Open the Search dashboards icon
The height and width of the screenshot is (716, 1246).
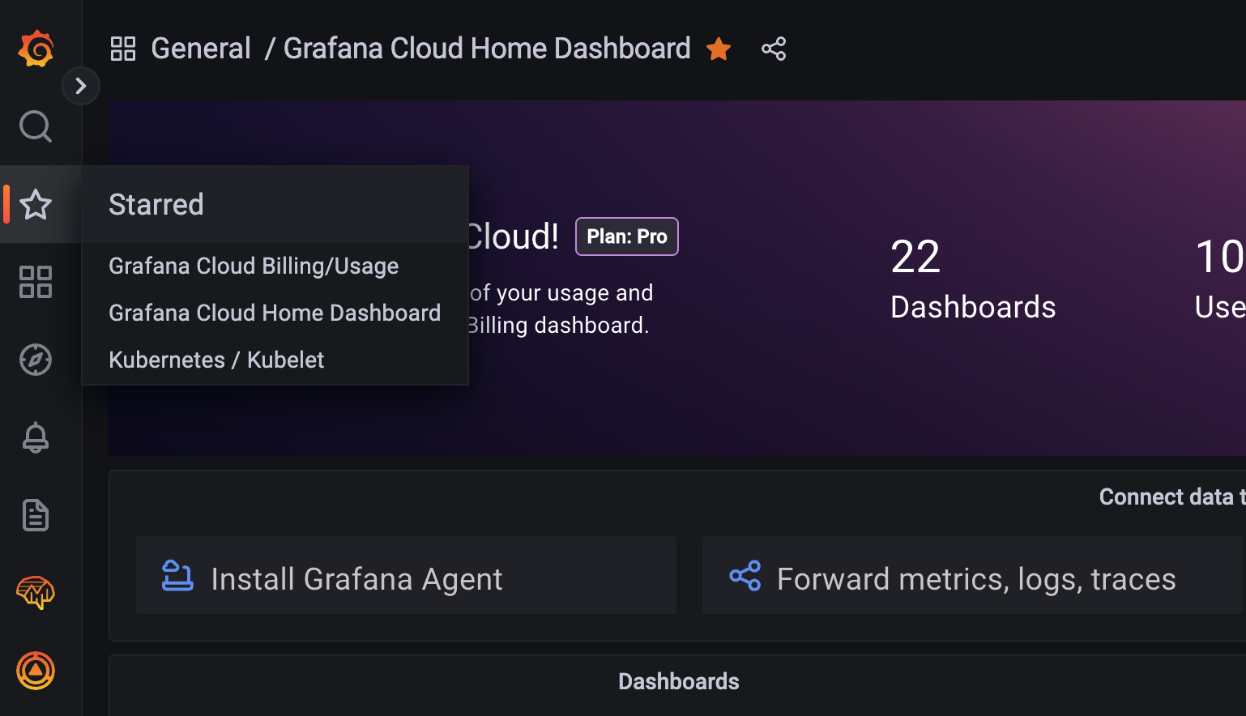36,126
